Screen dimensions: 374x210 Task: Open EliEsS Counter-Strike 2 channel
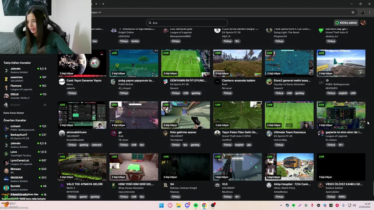coord(25,96)
